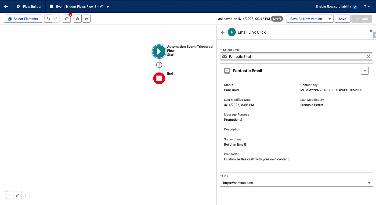Expand Save As New Version dropdown arrow
The height and width of the screenshot is (205, 376).
(330, 19)
